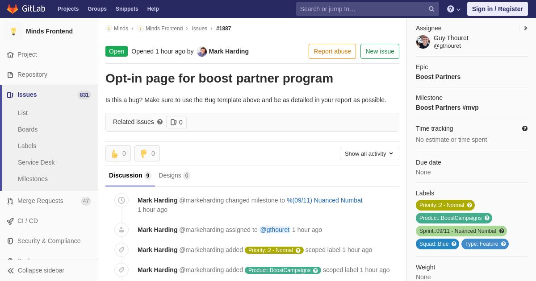Click the thumbs up reaction
This screenshot has width=536, height=281.
click(x=118, y=153)
